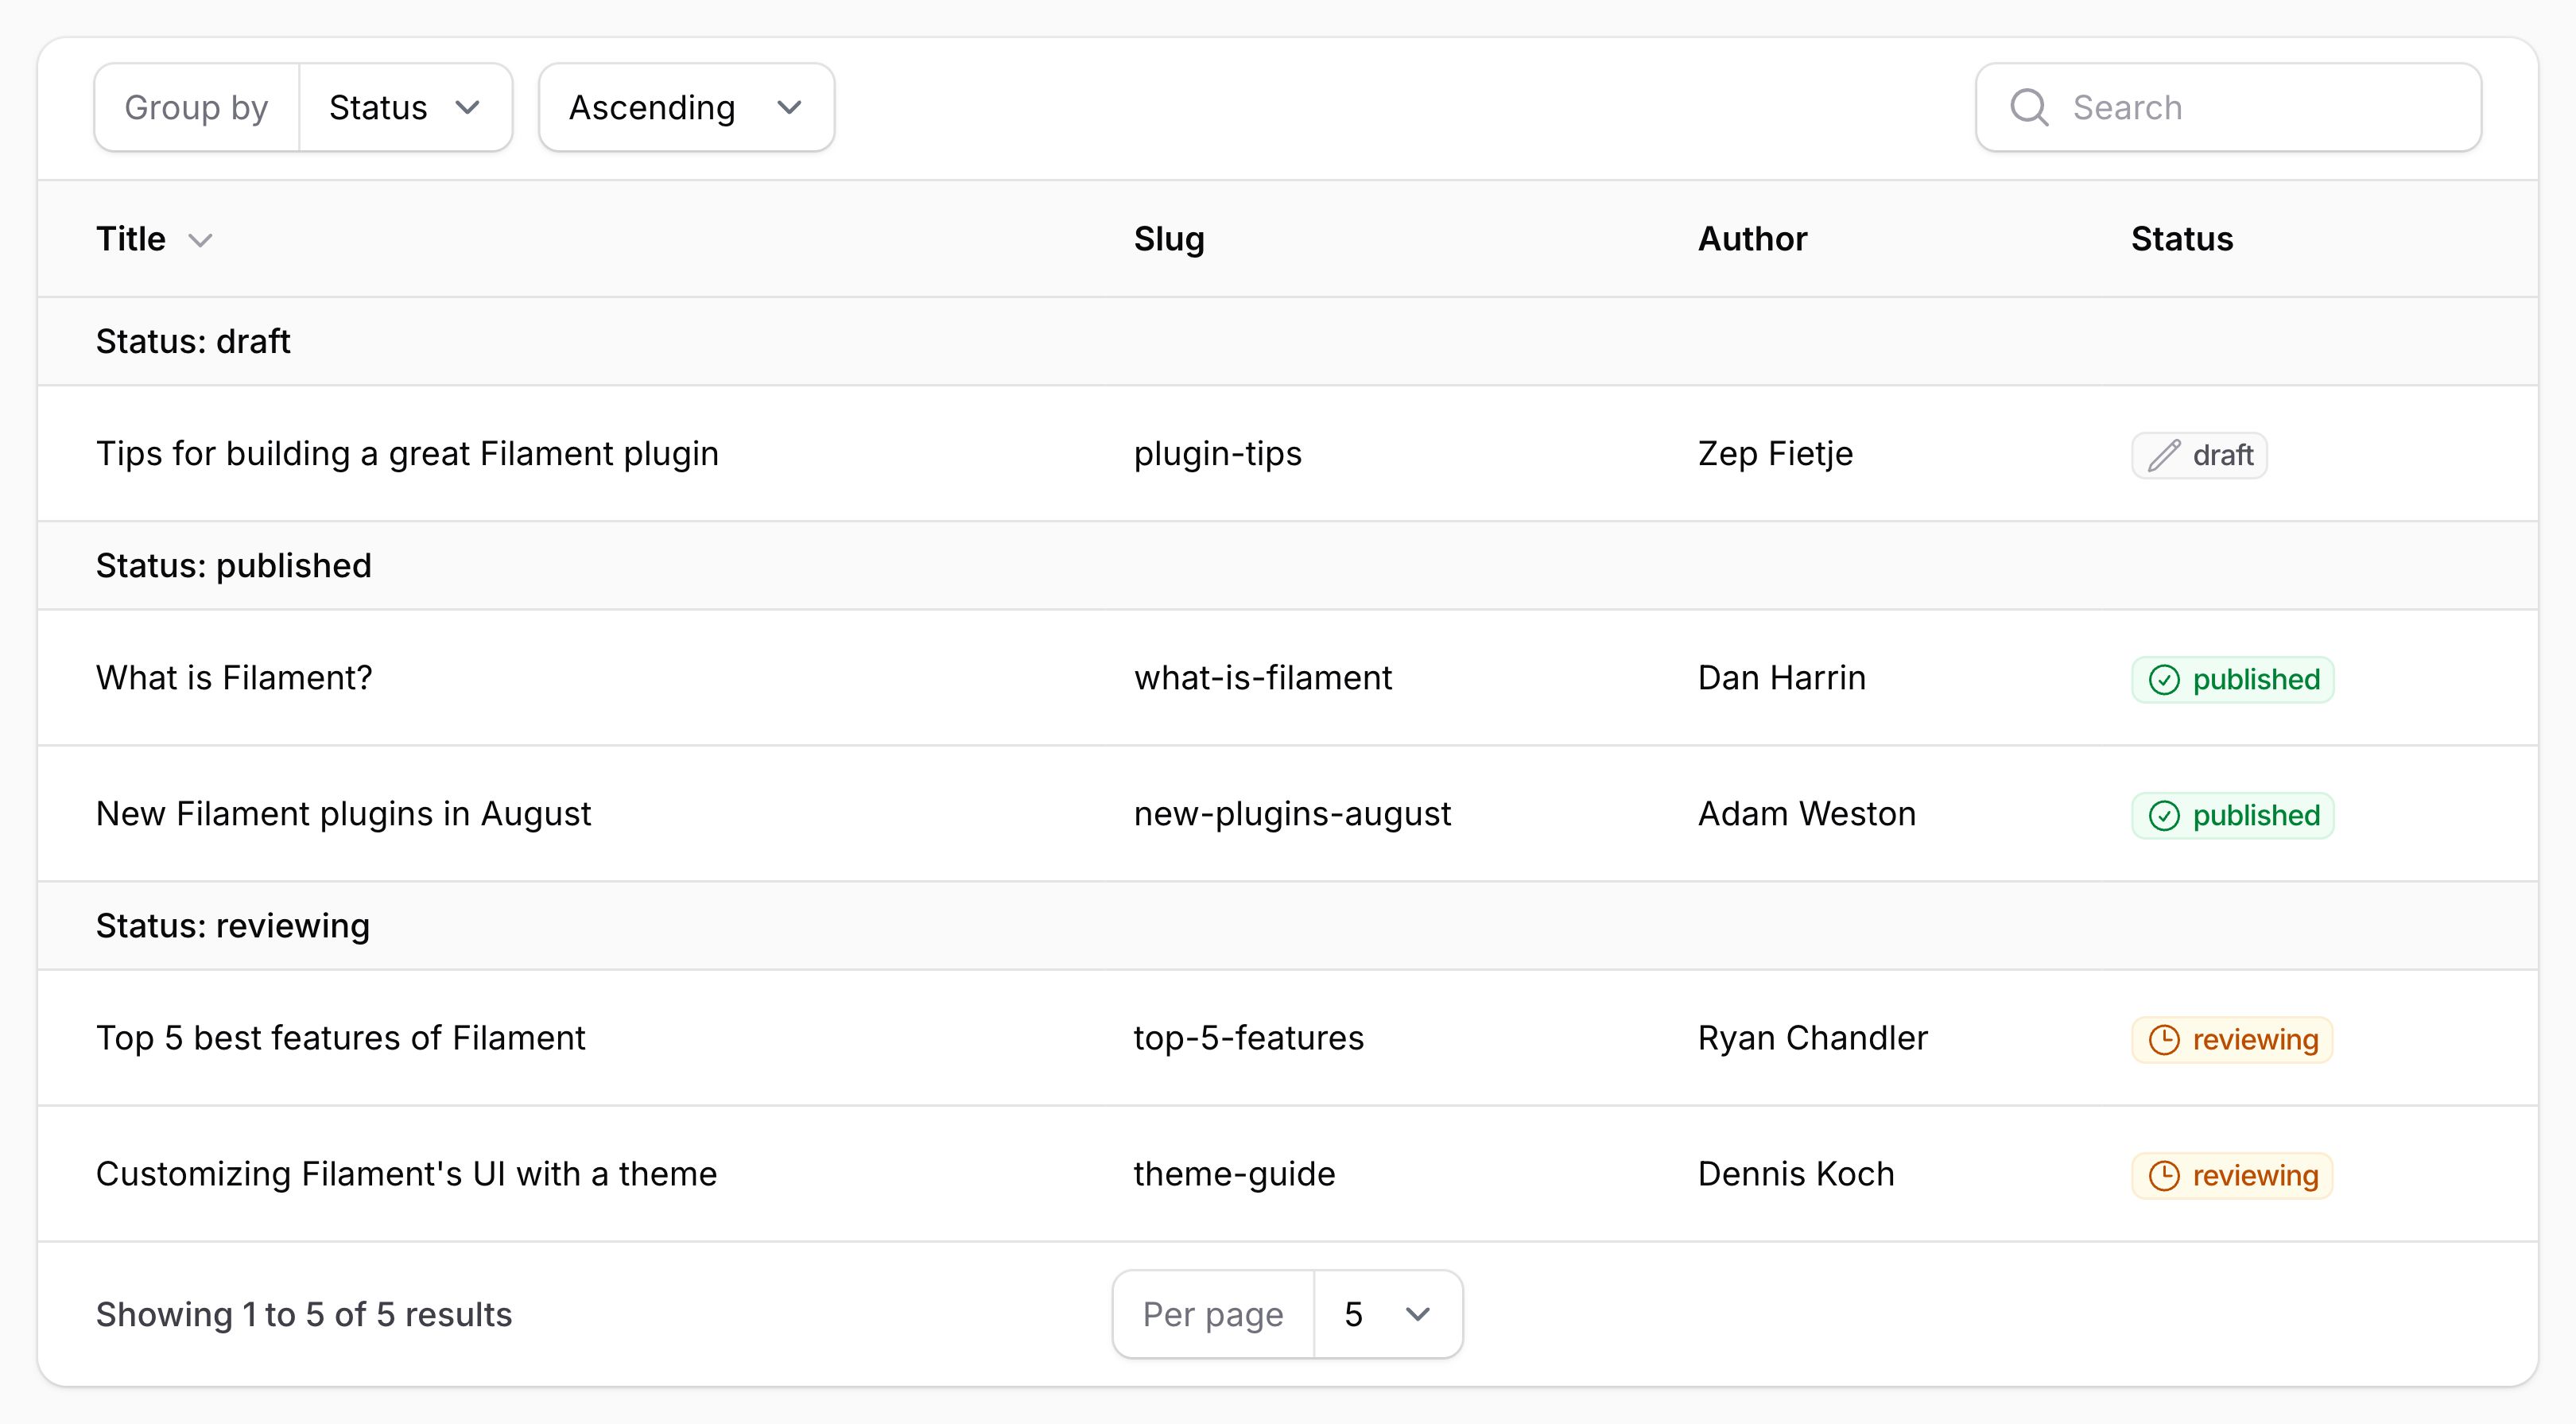Click the 'Status: draft' group header
The height and width of the screenshot is (1424, 2576).
(1288, 342)
